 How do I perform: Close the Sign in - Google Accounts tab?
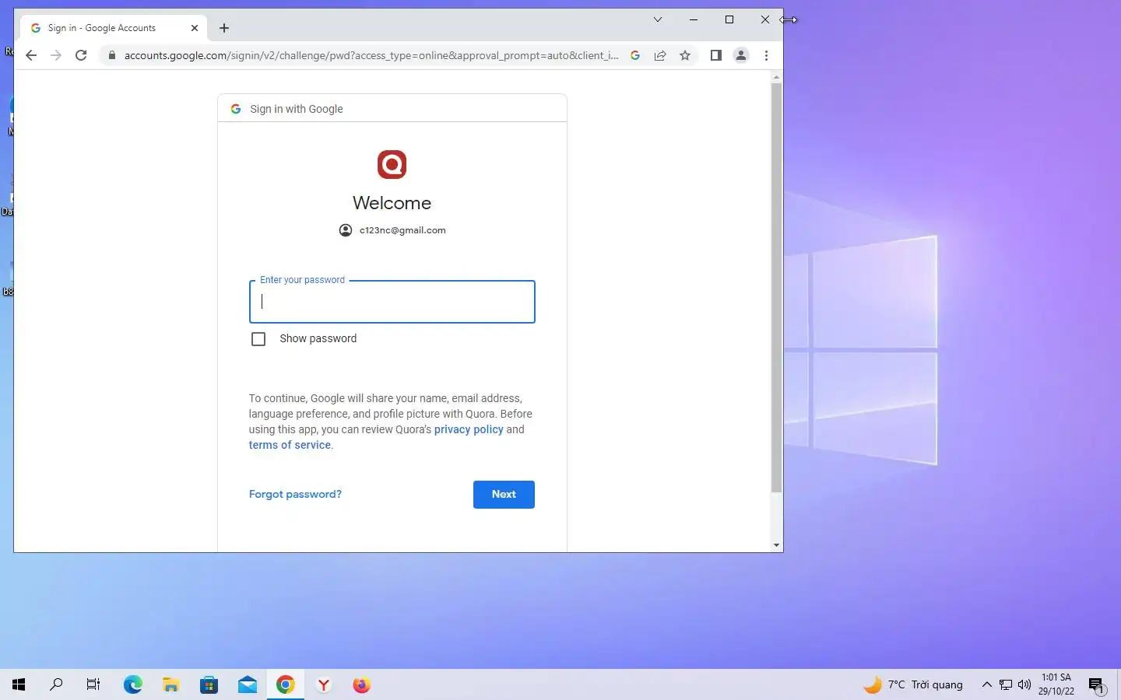pyautogui.click(x=195, y=28)
